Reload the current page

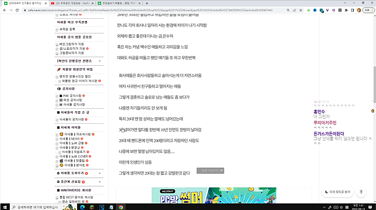point(17,10)
